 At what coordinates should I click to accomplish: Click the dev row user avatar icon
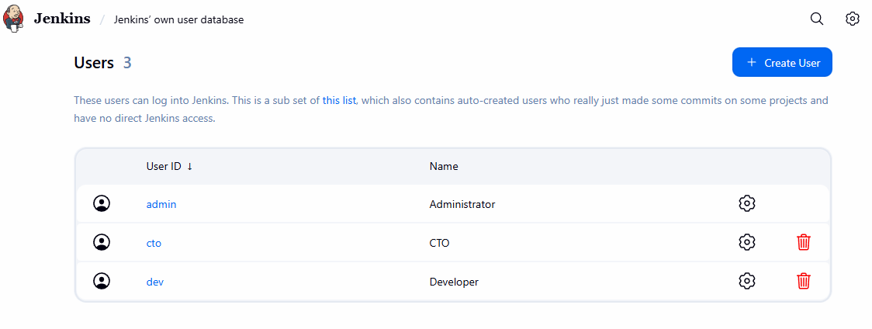point(102,281)
